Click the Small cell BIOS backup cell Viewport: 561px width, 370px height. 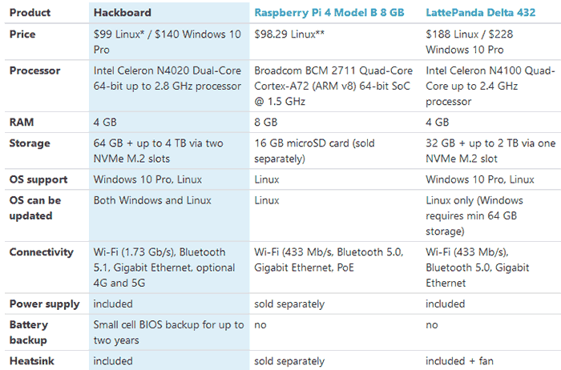(168, 332)
